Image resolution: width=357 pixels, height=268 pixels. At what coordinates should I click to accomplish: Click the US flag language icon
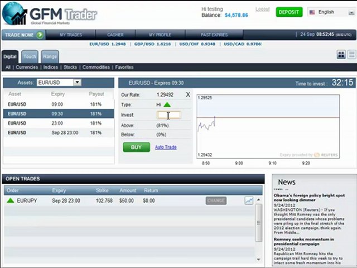pos(312,12)
